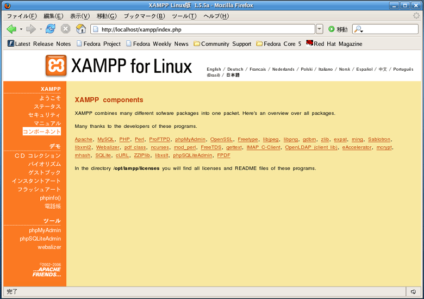Switch language to Deutsch

pos(235,69)
